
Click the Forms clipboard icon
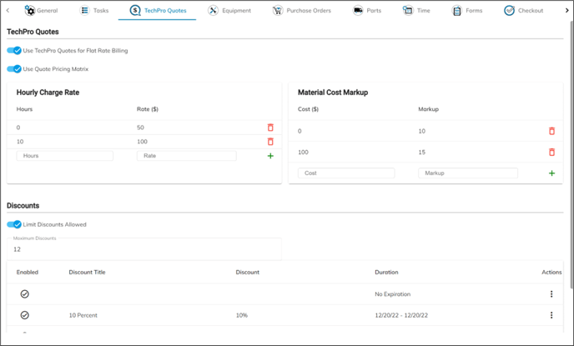point(457,11)
